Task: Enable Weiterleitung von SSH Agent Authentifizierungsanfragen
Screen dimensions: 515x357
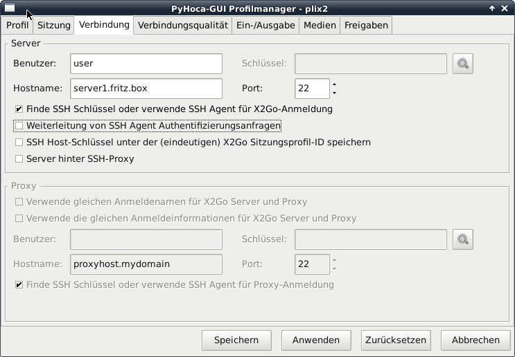Action: pyautogui.click(x=19, y=125)
